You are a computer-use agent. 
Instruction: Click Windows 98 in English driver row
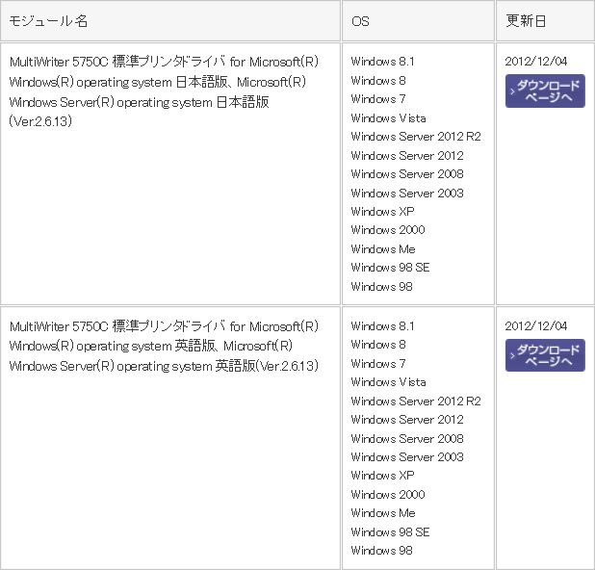coord(381,551)
